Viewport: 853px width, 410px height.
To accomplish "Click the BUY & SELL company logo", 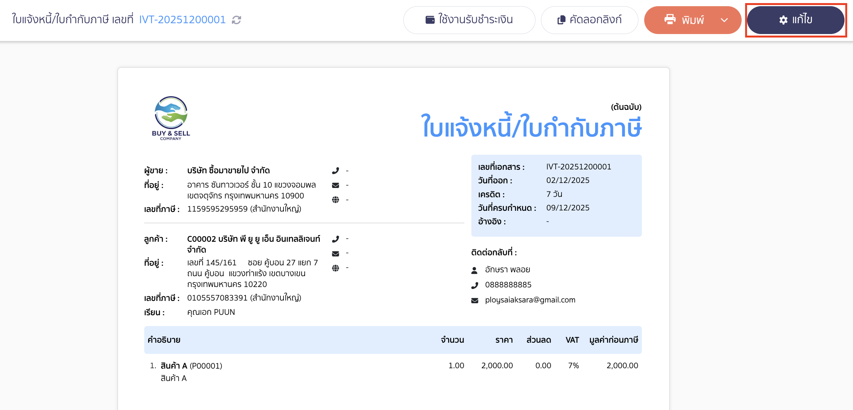I will point(171,119).
